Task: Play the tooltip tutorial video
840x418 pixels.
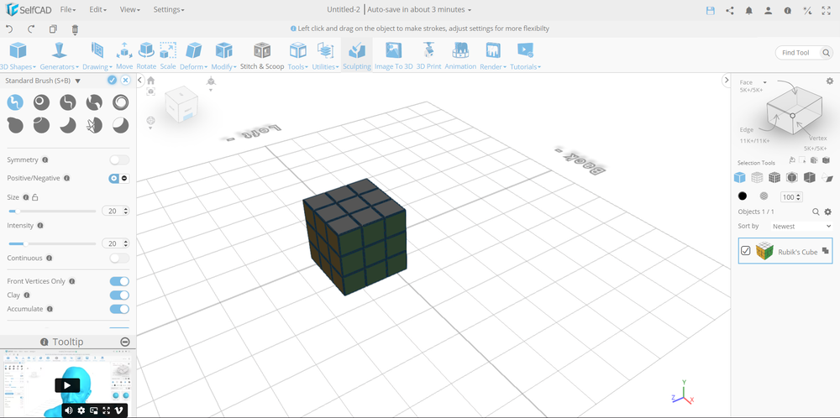Action: click(67, 384)
